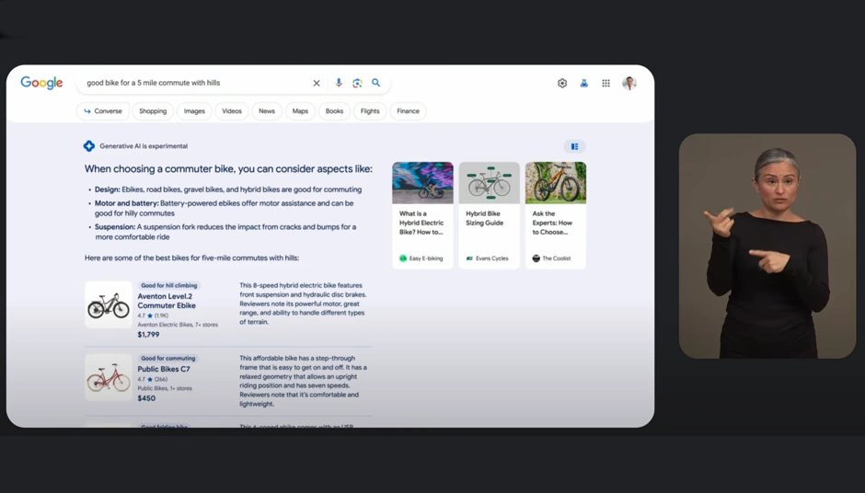Switch to the Videos tab
865x493 pixels.
[x=232, y=111]
